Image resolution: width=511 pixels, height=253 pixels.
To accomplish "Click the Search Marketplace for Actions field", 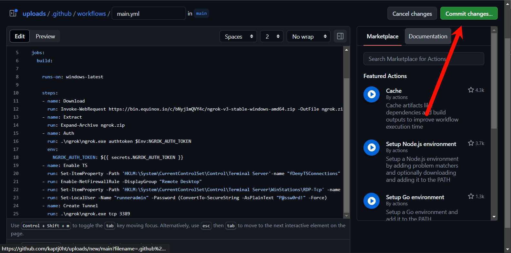I will click(424, 59).
